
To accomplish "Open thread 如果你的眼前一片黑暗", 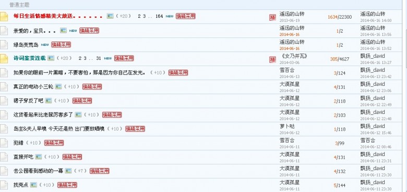I will click(79, 73).
